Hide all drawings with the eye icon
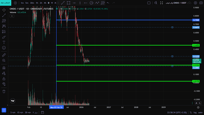The image size is (204, 115). click(4, 84)
